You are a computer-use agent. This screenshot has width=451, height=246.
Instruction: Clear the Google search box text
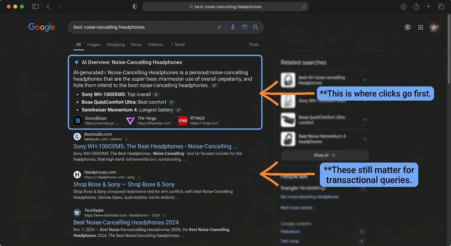point(219,27)
